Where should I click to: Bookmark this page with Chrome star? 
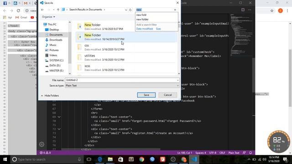tap(272, 10)
